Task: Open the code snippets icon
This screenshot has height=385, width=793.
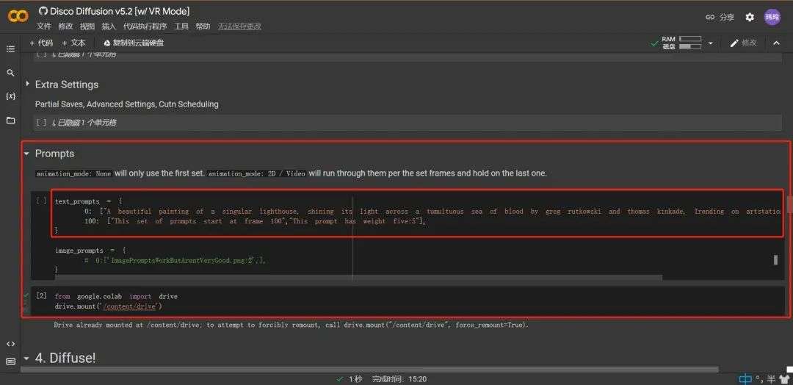Action: click(x=10, y=344)
